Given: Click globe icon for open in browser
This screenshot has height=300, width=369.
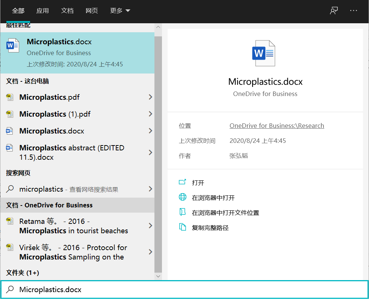Looking at the screenshot, I should [183, 197].
